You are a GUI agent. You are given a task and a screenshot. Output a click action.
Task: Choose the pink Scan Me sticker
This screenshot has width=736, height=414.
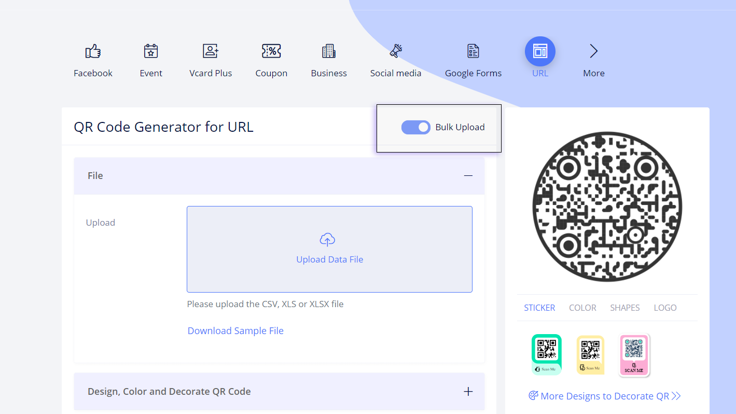(634, 355)
